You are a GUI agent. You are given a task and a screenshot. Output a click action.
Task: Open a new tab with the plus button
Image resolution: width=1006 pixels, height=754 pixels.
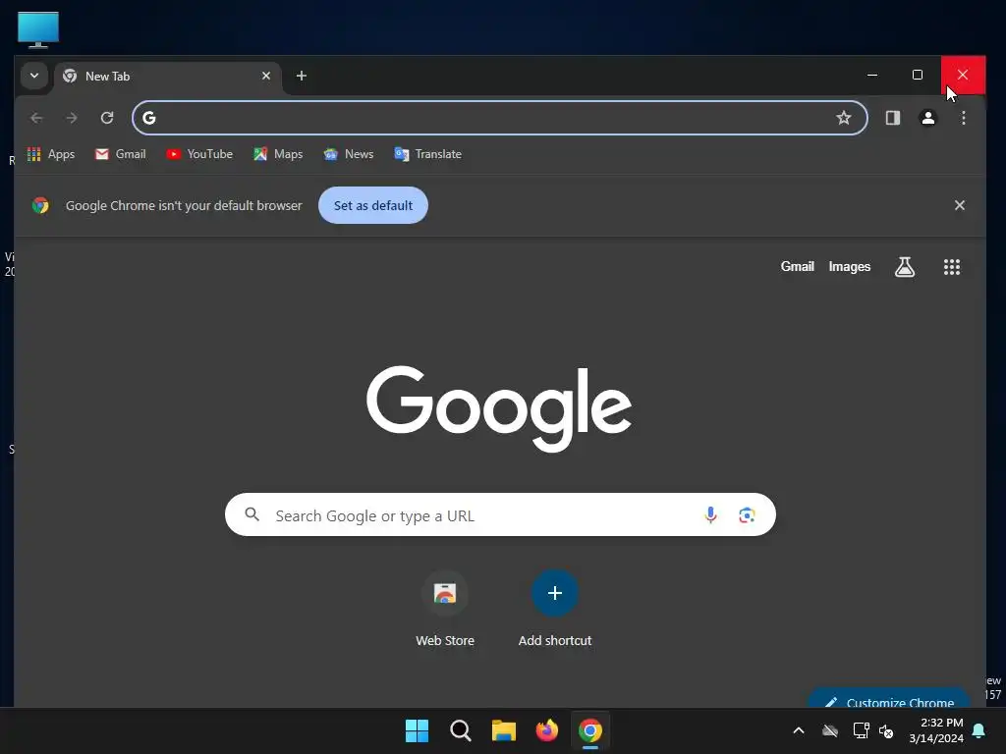[302, 76]
